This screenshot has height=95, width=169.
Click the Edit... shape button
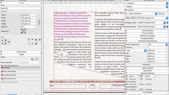coord(37,59)
